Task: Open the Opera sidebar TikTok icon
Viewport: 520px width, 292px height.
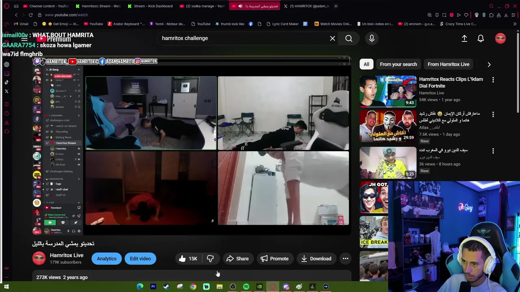Action: (x=6, y=82)
